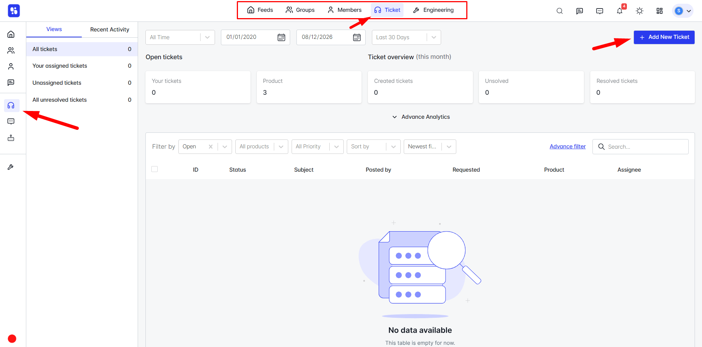Screen dimensions: 702x347
Task: Open the apps grid icon in header
Action: click(659, 11)
